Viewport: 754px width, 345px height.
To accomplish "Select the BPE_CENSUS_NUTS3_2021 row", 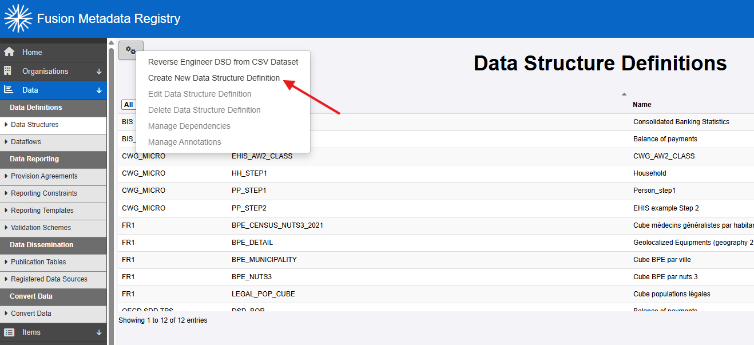I will tap(436, 225).
